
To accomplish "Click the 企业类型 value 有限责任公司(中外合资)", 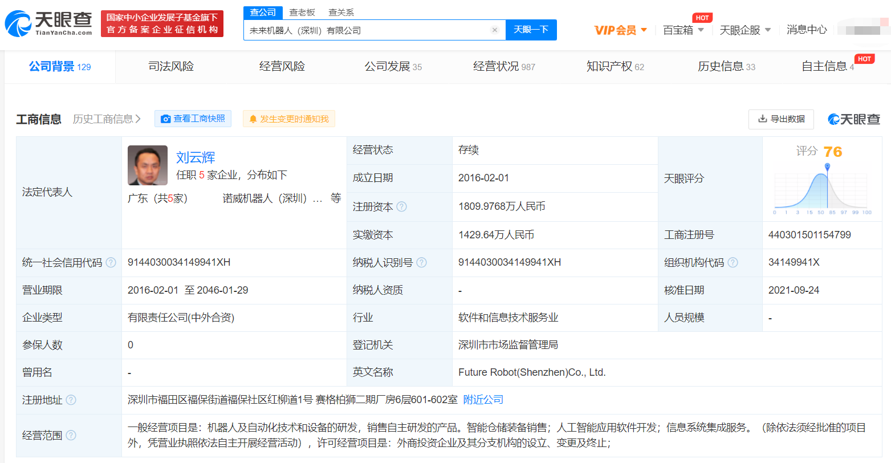I will click(181, 318).
